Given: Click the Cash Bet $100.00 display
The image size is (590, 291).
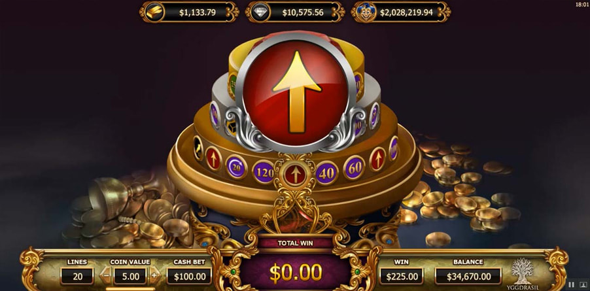Looking at the screenshot, I should click(188, 277).
